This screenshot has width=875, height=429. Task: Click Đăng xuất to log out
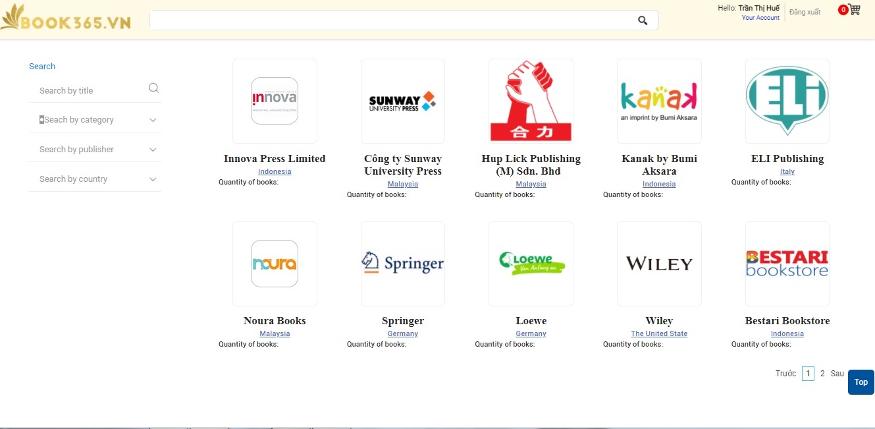coord(805,13)
